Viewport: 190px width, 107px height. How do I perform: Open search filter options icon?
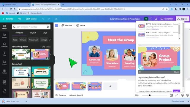click(48, 27)
